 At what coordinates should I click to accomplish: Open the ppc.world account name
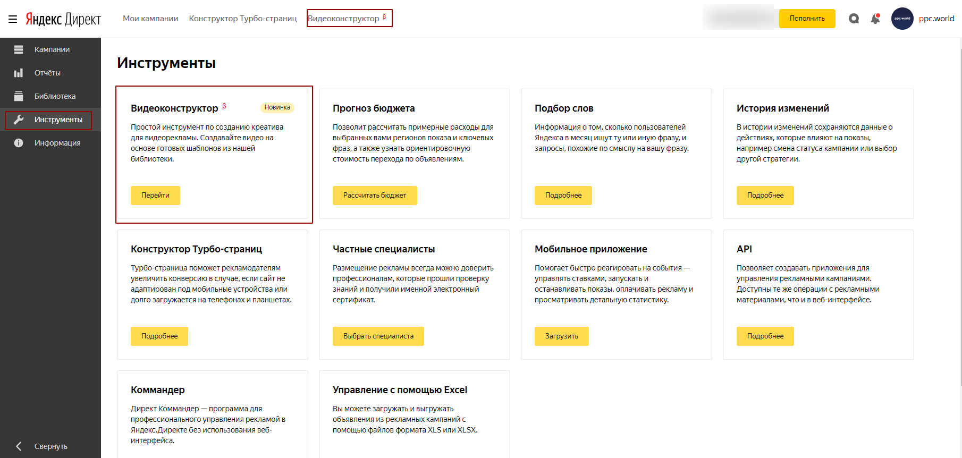tap(936, 19)
